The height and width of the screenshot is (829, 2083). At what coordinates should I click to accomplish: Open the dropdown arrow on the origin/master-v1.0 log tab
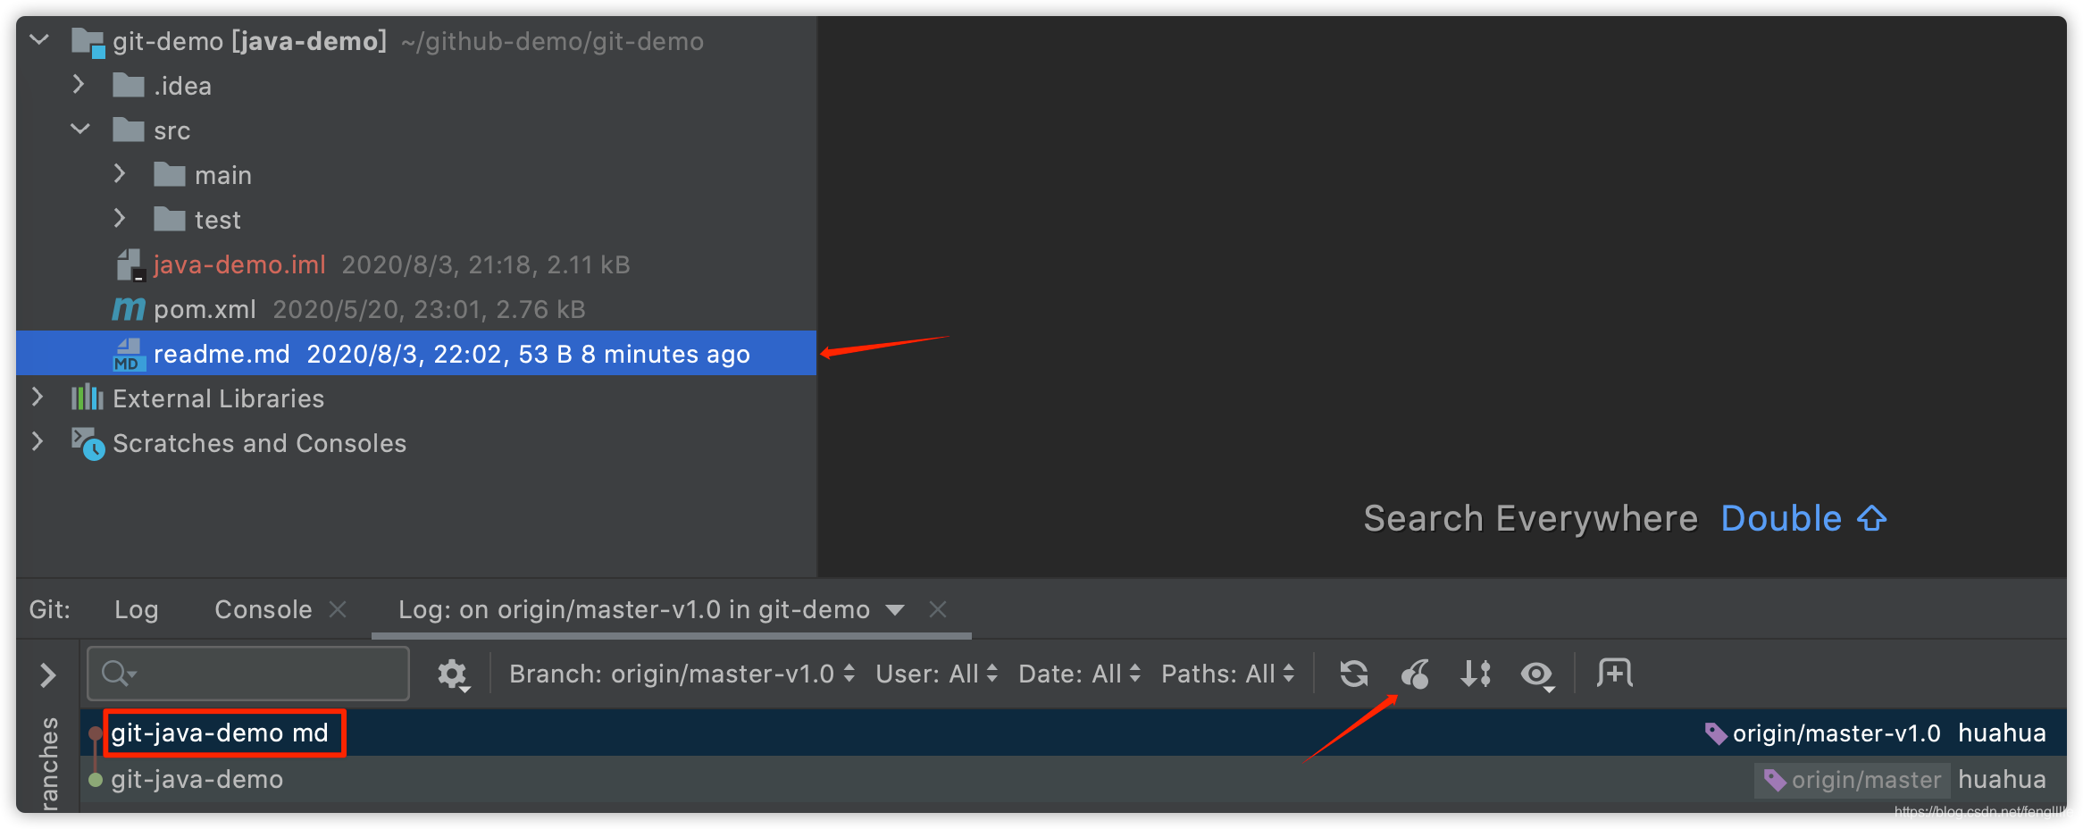[x=895, y=610]
